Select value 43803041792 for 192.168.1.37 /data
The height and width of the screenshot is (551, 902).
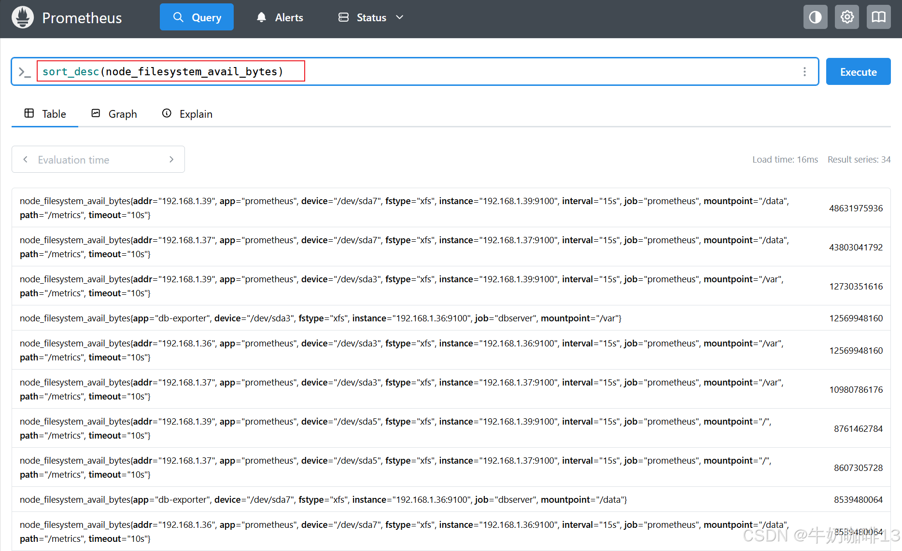coord(856,247)
